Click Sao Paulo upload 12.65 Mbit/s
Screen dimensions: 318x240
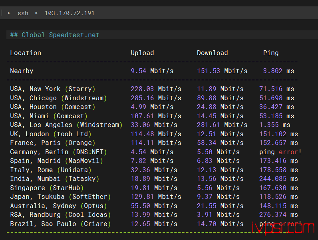154,224
